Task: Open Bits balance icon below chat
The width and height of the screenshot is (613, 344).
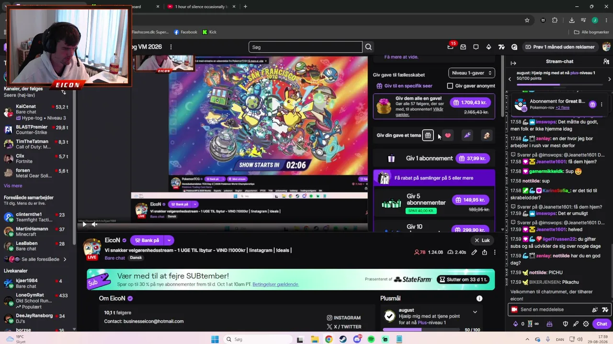Action: 516,324
